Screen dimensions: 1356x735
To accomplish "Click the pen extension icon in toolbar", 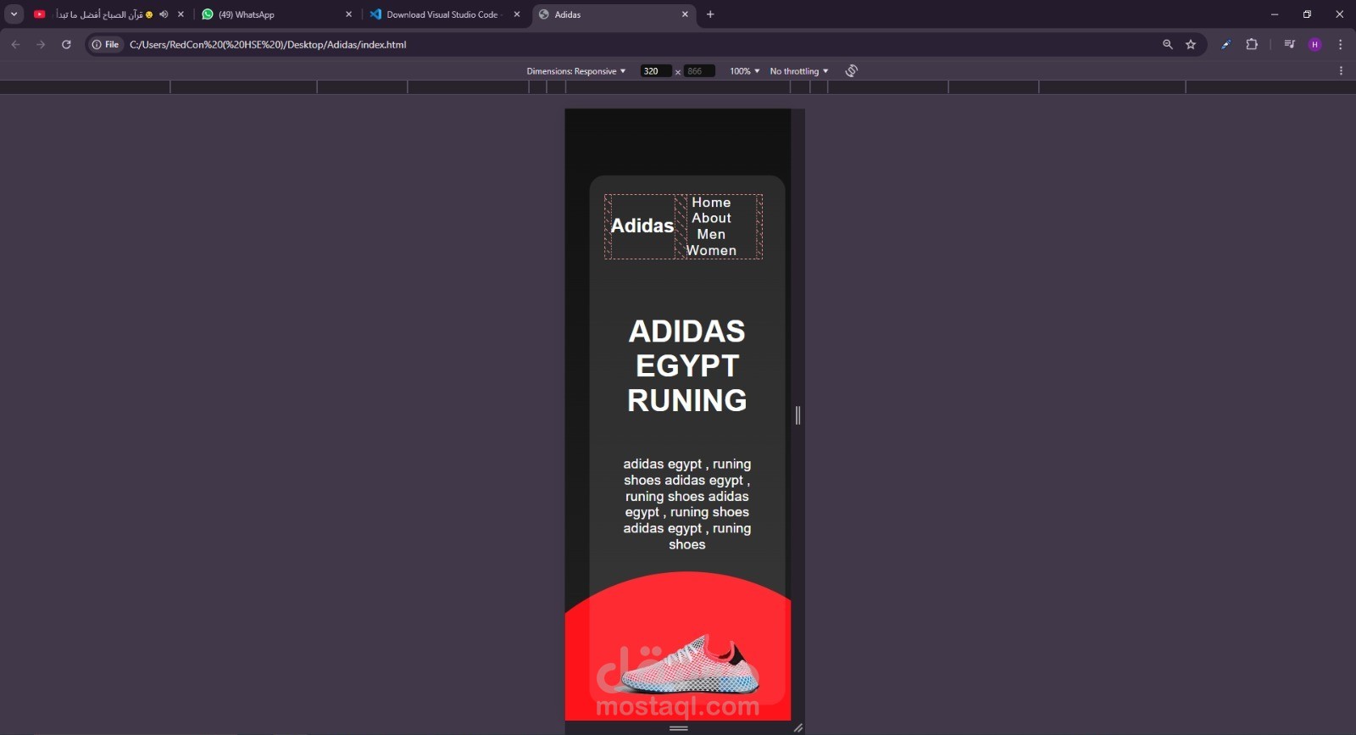I will tap(1226, 44).
